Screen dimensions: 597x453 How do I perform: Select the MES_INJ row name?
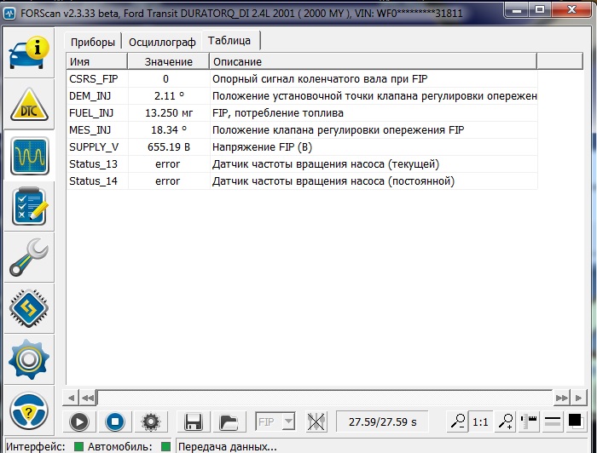pyautogui.click(x=90, y=130)
